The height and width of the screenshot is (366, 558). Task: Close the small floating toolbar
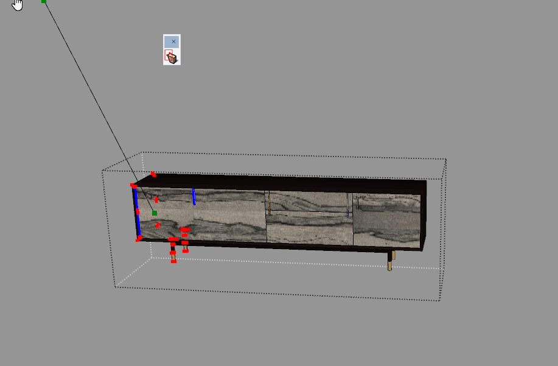173,41
